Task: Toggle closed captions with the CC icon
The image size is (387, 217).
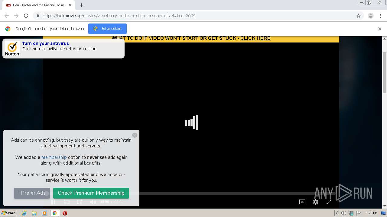Action: pos(302,202)
